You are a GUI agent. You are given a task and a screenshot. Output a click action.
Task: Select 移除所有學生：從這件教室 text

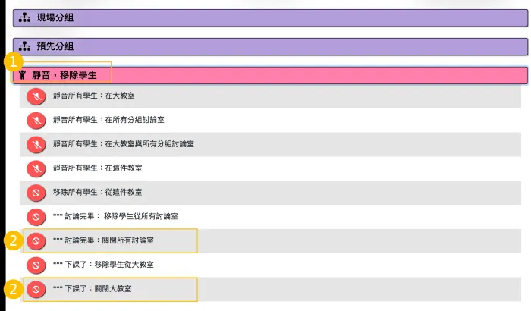(97, 193)
